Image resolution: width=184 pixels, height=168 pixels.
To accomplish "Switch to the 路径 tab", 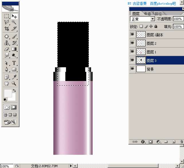I will coord(158,14).
